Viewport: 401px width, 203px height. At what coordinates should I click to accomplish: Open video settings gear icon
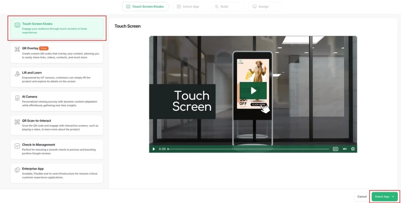coord(352,149)
